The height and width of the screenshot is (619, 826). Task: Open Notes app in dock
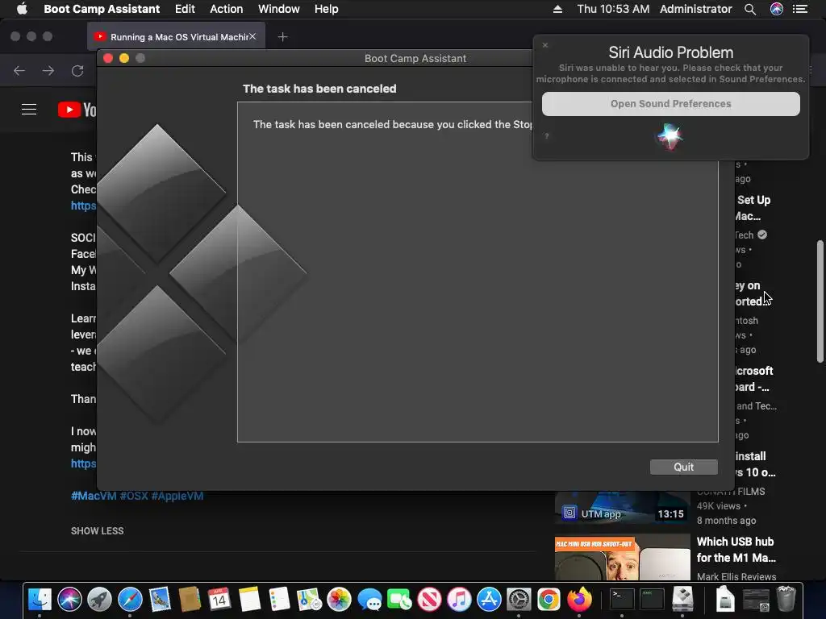[x=249, y=599]
